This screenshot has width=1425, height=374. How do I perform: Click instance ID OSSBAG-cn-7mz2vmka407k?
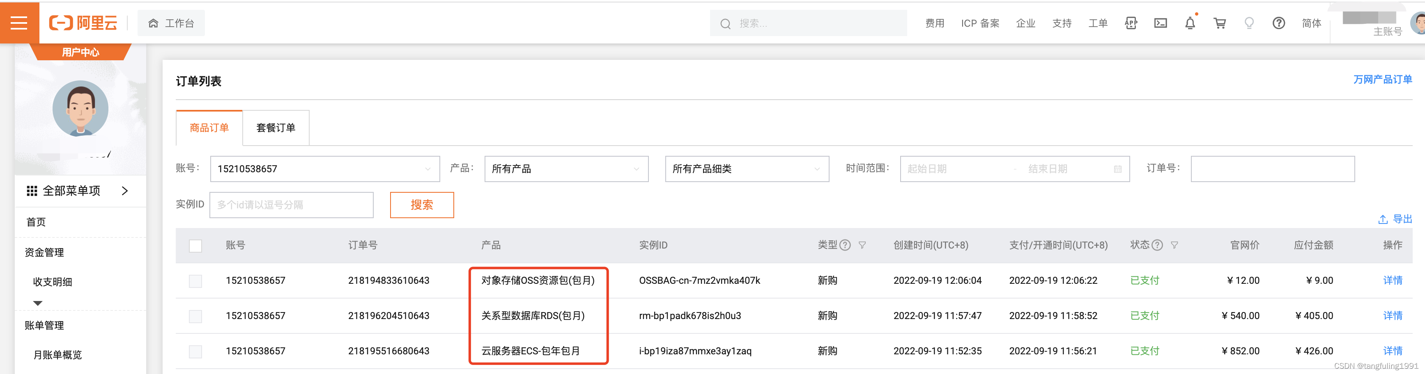click(699, 280)
